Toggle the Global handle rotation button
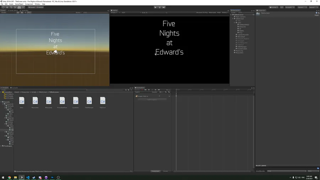Screen dimensions: 320x180 pos(40,7)
